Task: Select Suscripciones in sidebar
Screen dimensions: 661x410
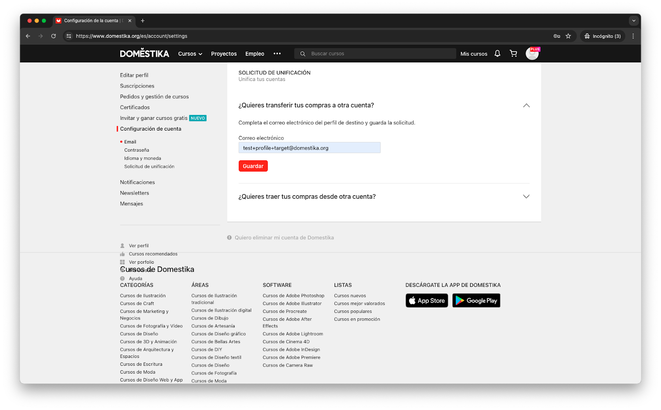Action: pos(137,86)
